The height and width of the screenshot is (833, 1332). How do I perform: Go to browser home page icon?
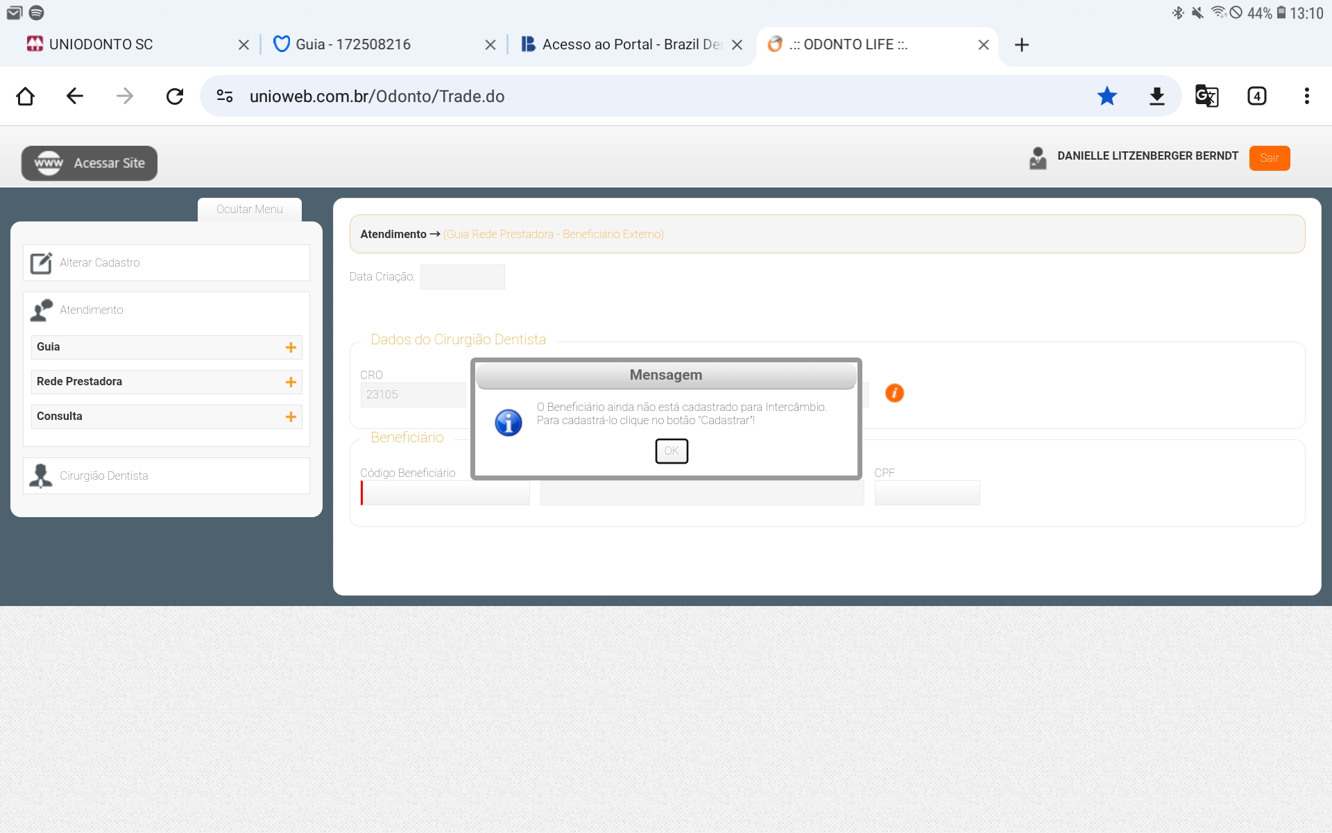(x=25, y=96)
